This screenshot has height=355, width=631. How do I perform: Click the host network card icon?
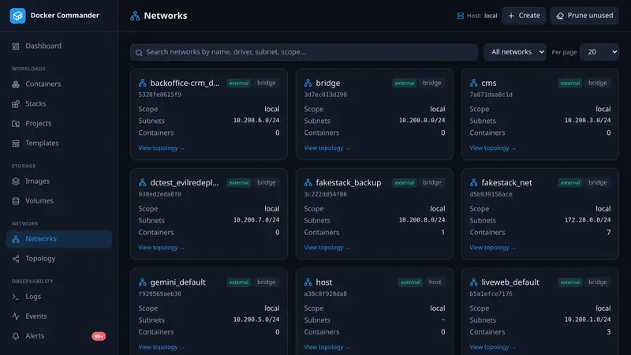tap(308, 282)
